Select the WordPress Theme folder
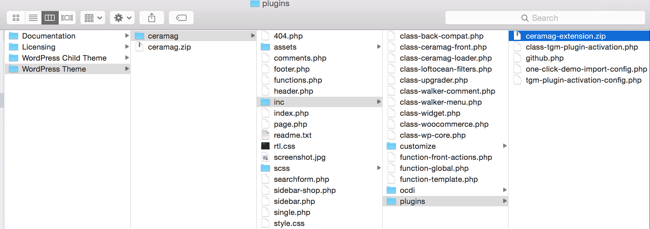The image size is (650, 229). pos(68,69)
